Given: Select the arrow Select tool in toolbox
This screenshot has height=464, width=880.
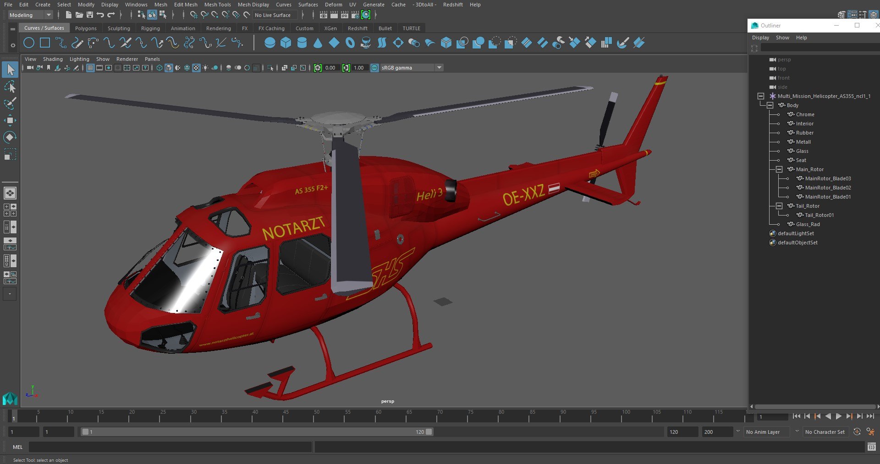Looking at the screenshot, I should pos(10,70).
